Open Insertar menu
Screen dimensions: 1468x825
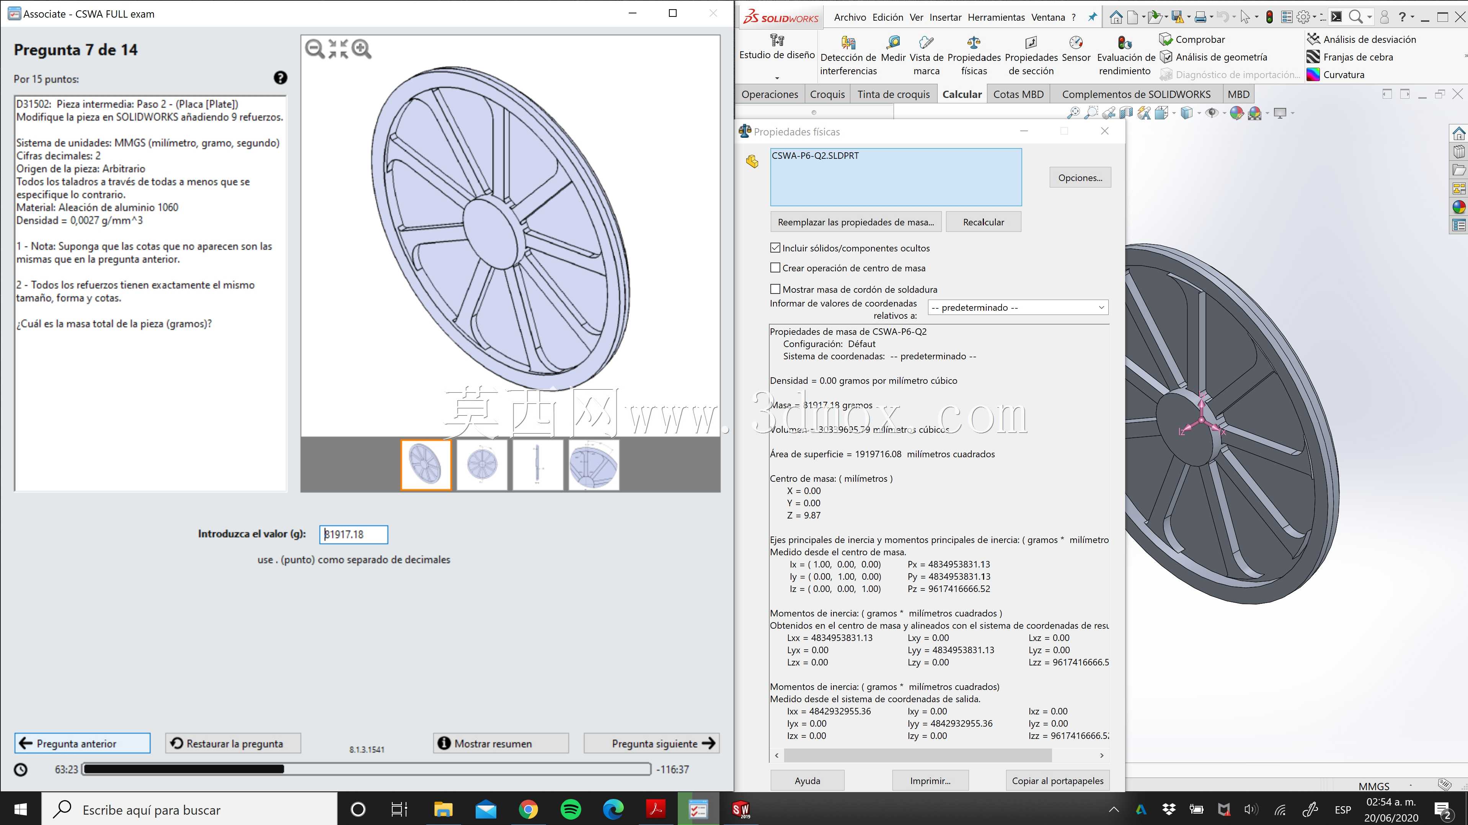(x=945, y=18)
